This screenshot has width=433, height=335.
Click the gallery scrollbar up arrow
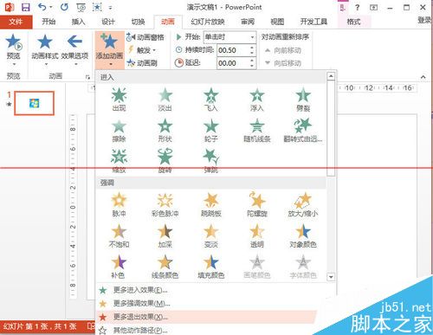(331, 76)
